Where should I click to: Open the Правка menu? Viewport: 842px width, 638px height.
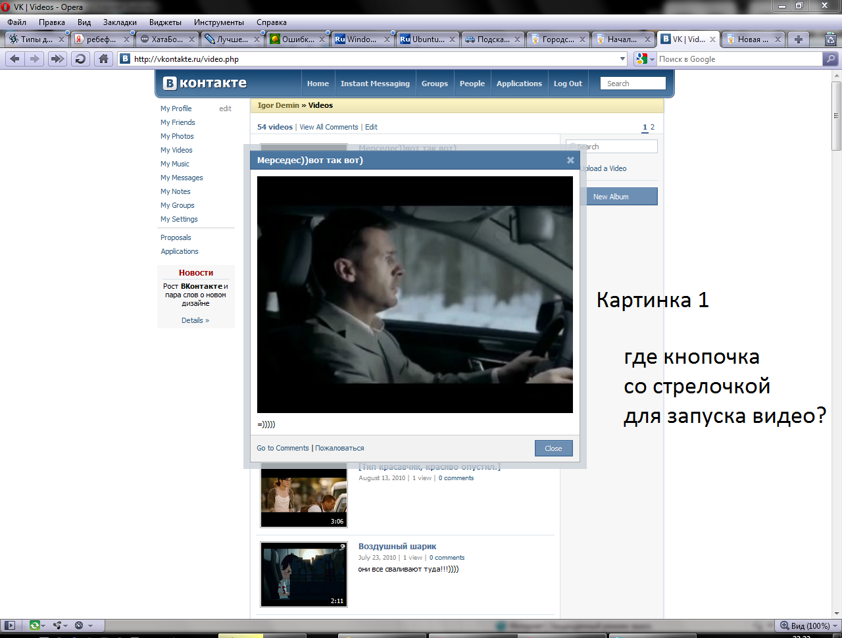[x=52, y=22]
